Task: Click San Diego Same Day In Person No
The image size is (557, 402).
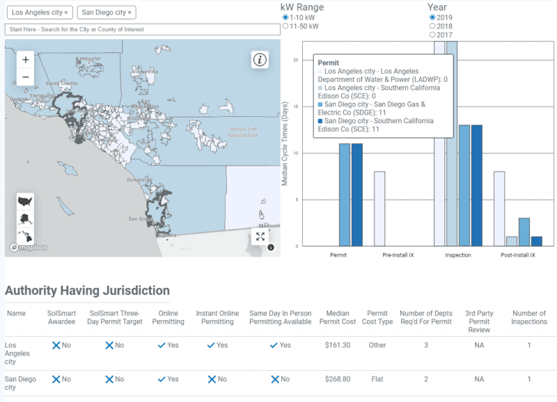Action: point(281,379)
